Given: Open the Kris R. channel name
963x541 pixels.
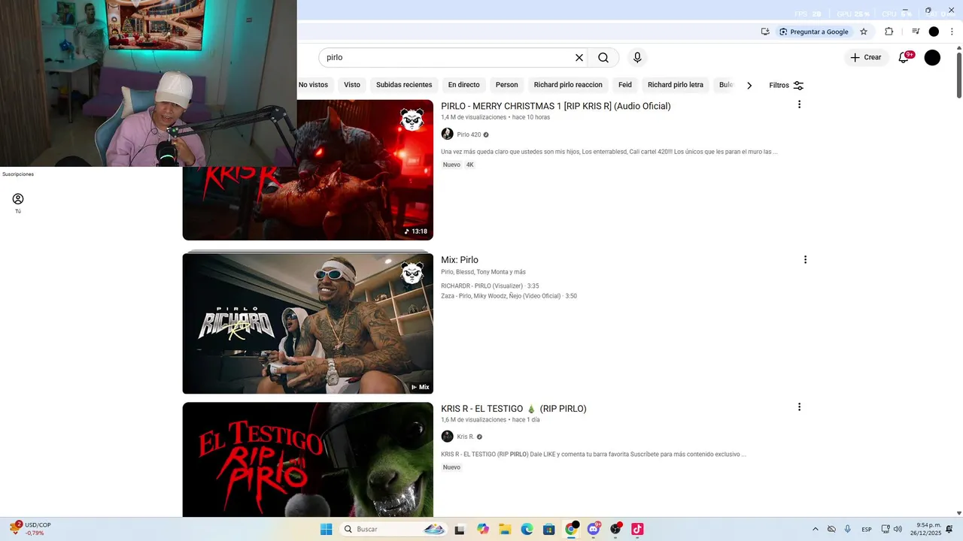Looking at the screenshot, I should pyautogui.click(x=466, y=437).
